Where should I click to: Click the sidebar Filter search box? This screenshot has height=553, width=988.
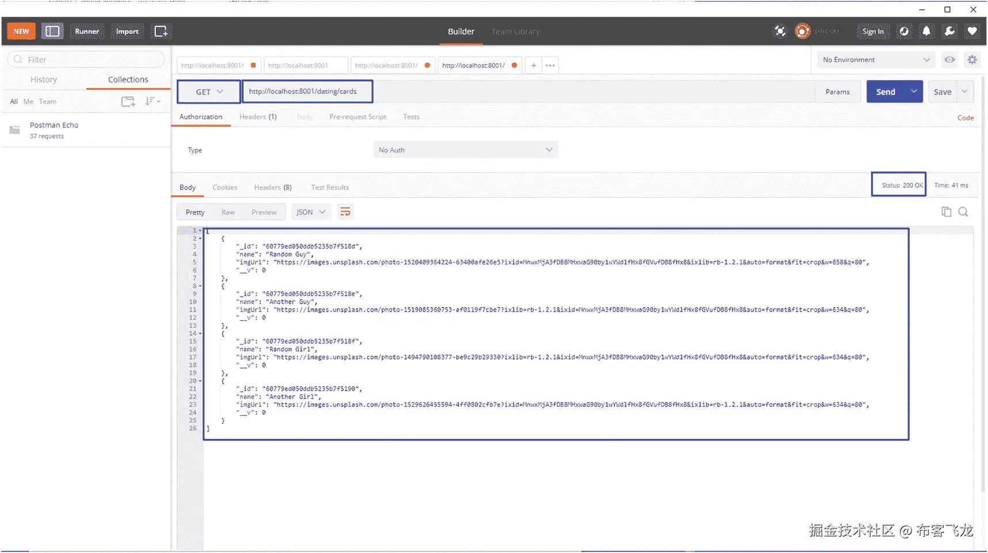[86, 59]
